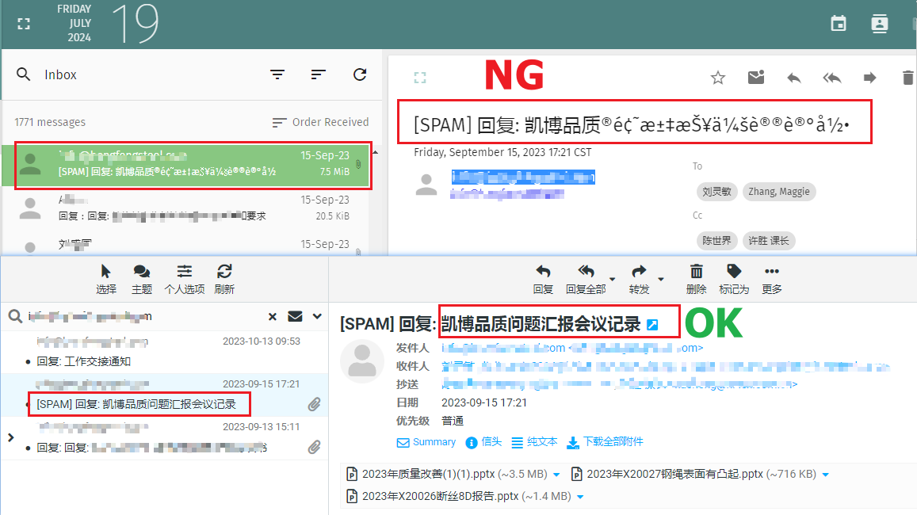Open the calendar icon in top bar
917x515 pixels.
click(839, 24)
